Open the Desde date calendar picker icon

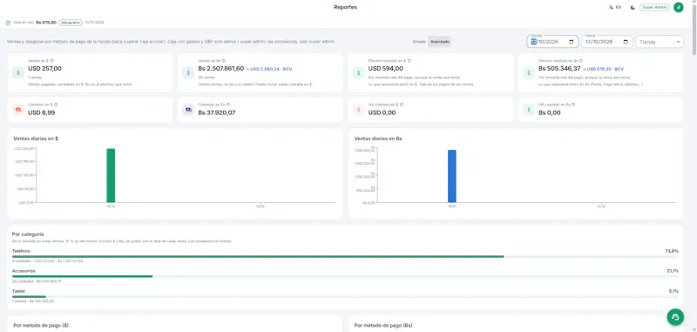(572, 42)
